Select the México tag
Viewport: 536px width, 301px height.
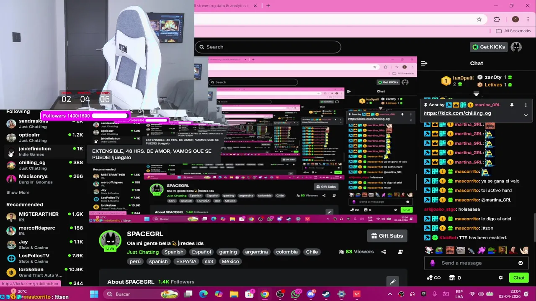coord(230,262)
